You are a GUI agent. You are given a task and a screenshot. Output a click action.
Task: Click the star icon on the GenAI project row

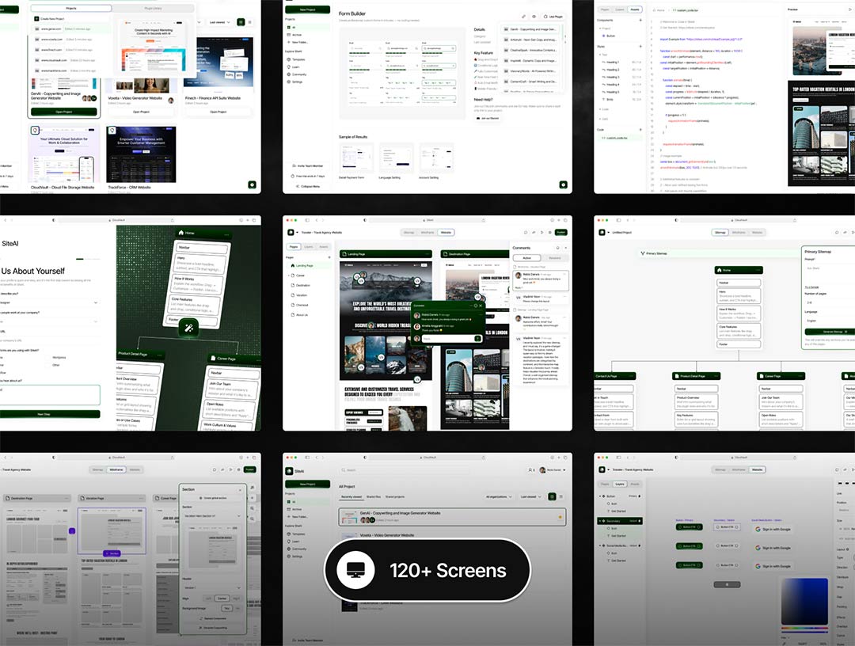point(560,517)
